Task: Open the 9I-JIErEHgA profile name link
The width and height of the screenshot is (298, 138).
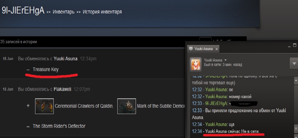Action: tap(23, 10)
